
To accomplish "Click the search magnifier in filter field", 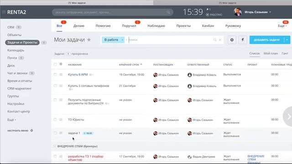I will pos(215,40).
